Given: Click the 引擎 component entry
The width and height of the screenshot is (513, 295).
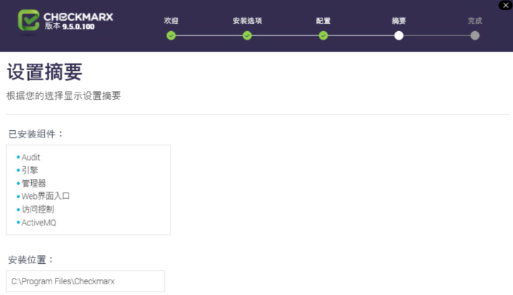Looking at the screenshot, I should point(30,171).
